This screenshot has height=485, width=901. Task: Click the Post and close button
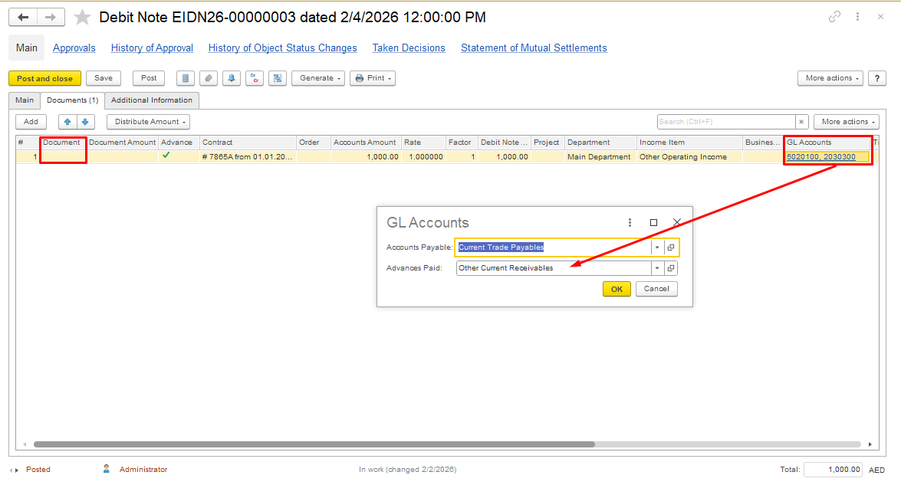pyautogui.click(x=44, y=78)
